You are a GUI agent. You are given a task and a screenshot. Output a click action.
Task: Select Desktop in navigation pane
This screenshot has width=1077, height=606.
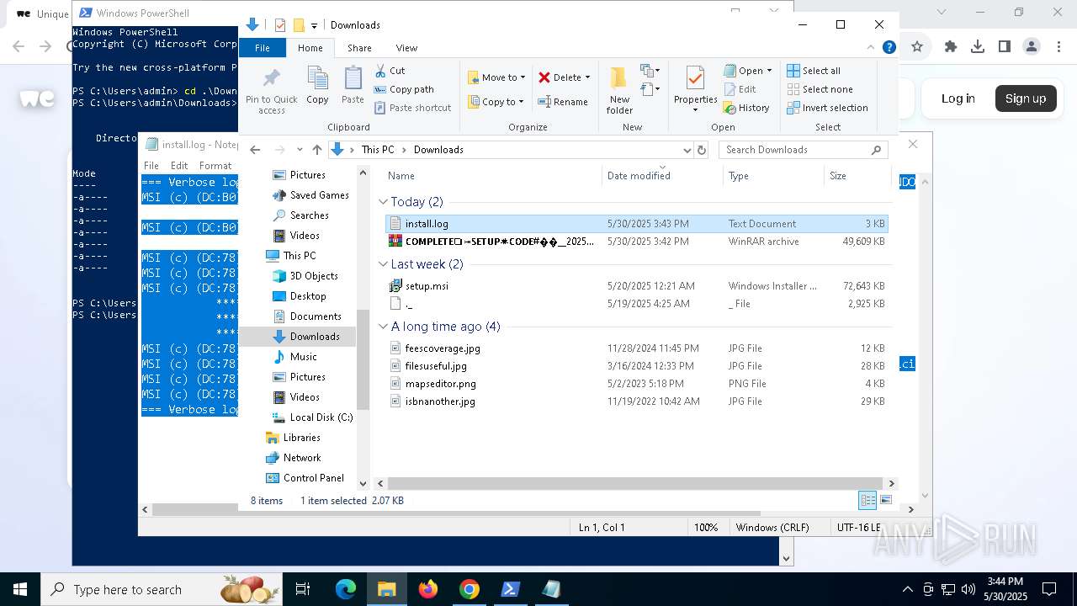pyautogui.click(x=299, y=296)
